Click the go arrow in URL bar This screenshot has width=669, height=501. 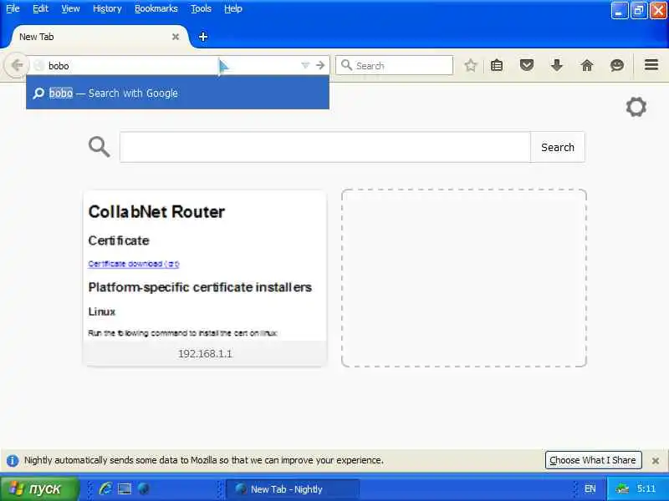pos(320,65)
